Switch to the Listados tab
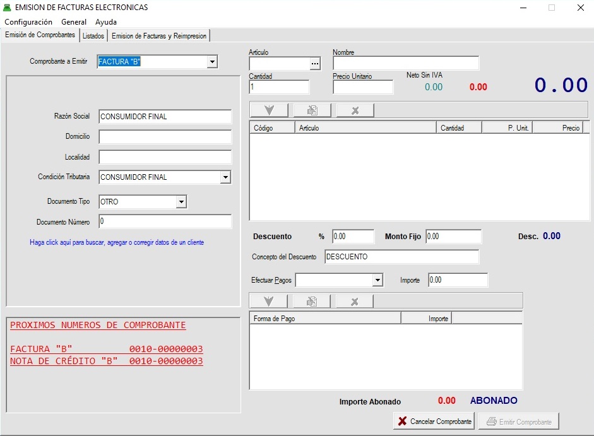The width and height of the screenshot is (594, 436). (93, 36)
